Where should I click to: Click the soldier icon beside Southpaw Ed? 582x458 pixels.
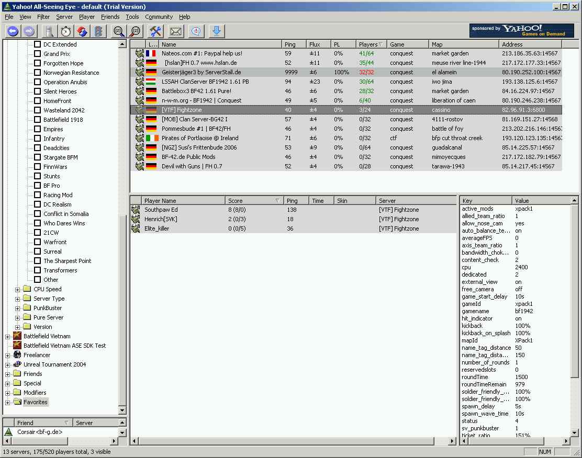136,210
